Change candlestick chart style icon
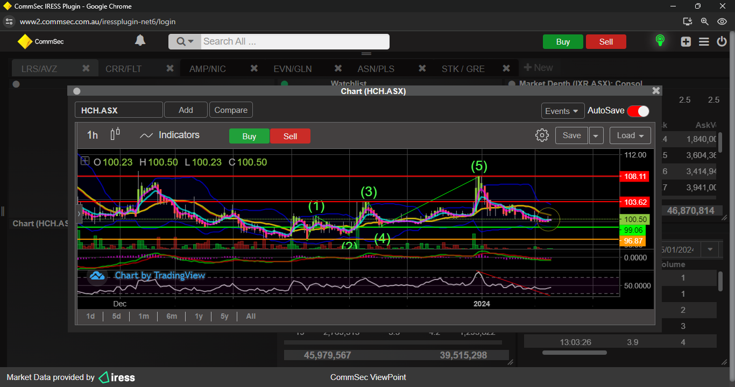Viewport: 735px width, 387px height. [115, 134]
